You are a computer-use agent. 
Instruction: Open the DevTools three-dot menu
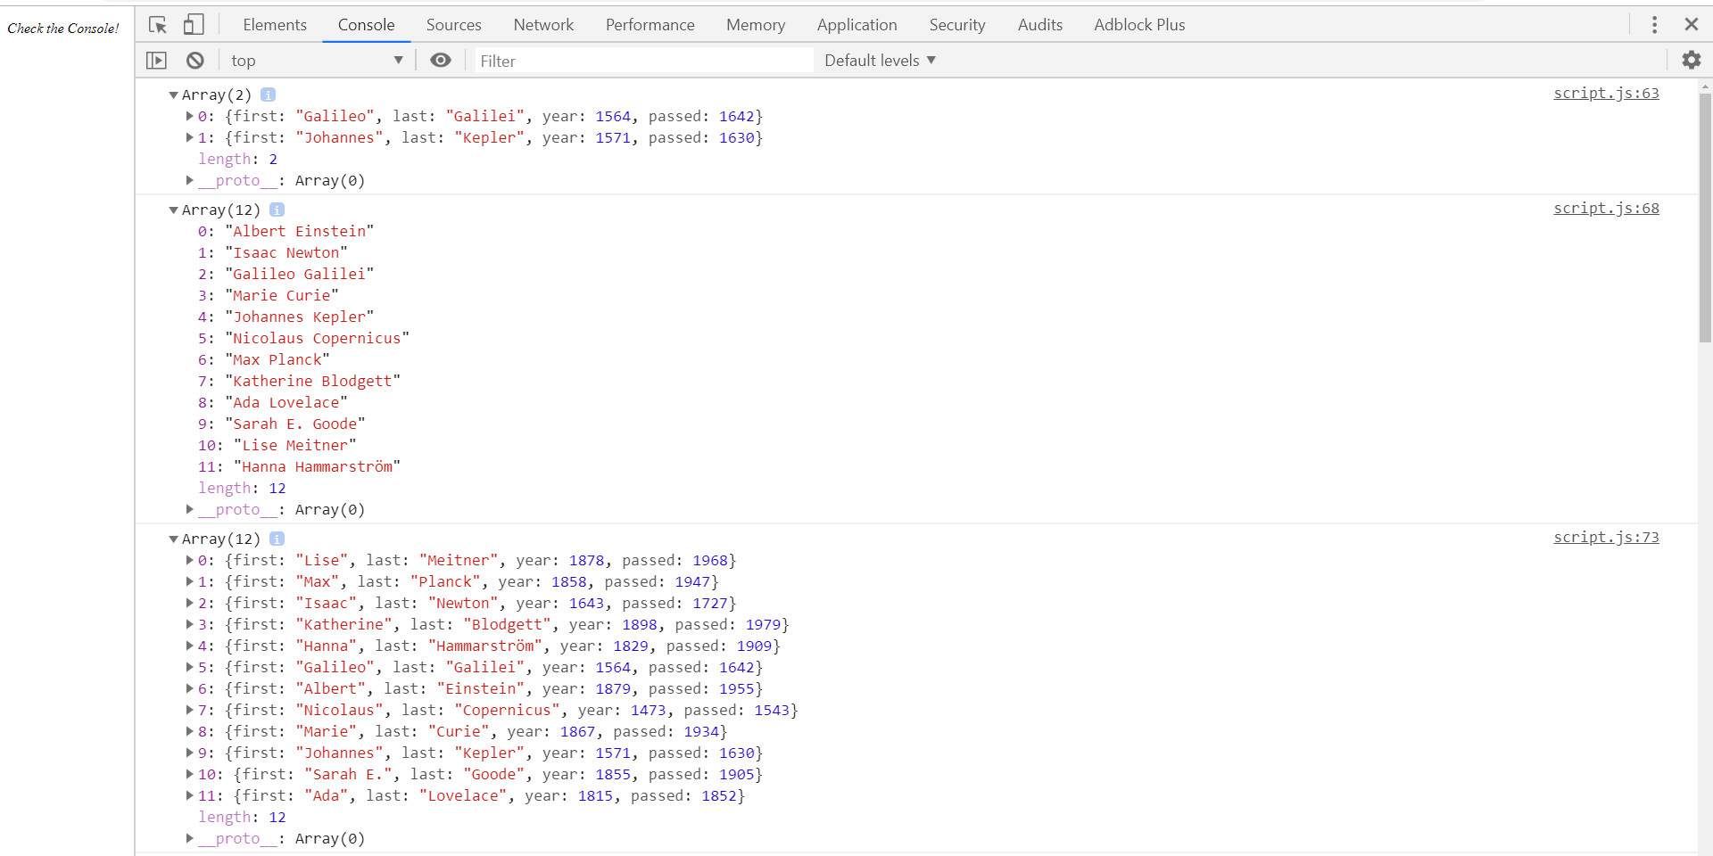[1654, 25]
